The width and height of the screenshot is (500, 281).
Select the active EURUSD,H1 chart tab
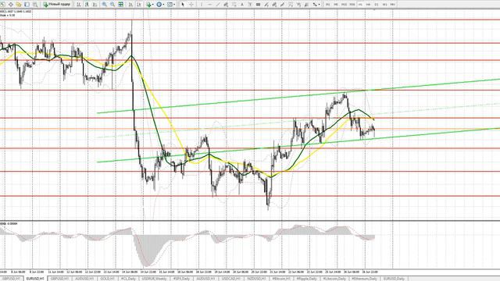click(35, 279)
